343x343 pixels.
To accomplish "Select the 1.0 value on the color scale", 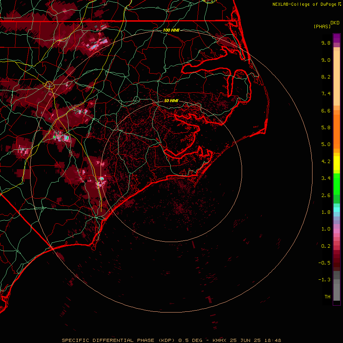I will point(326,229).
